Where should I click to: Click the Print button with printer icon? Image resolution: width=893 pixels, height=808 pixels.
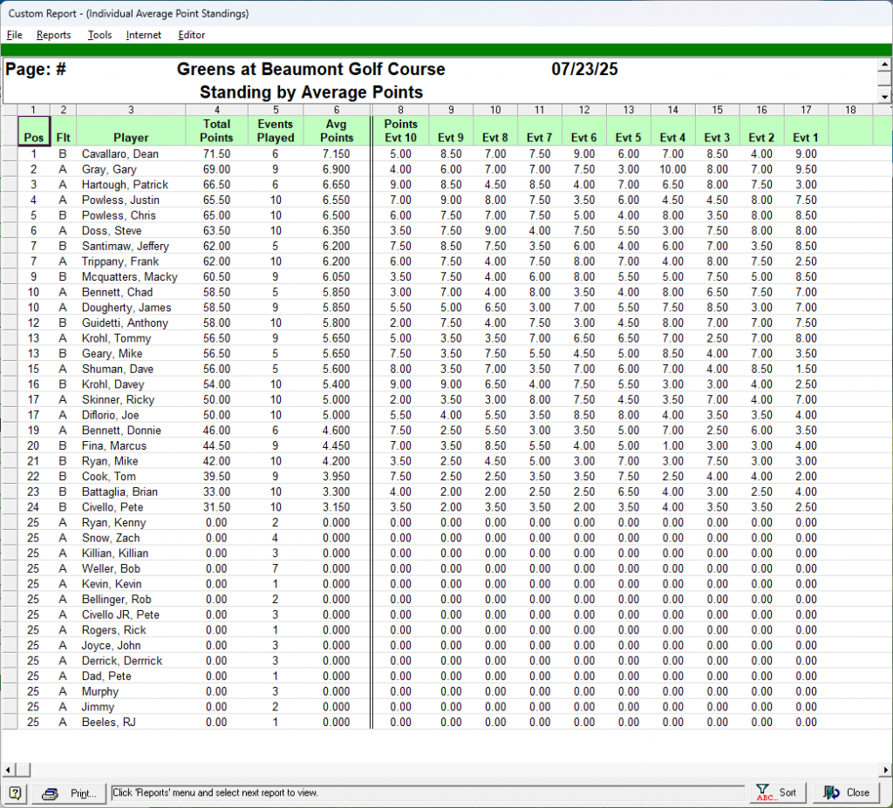click(x=72, y=793)
